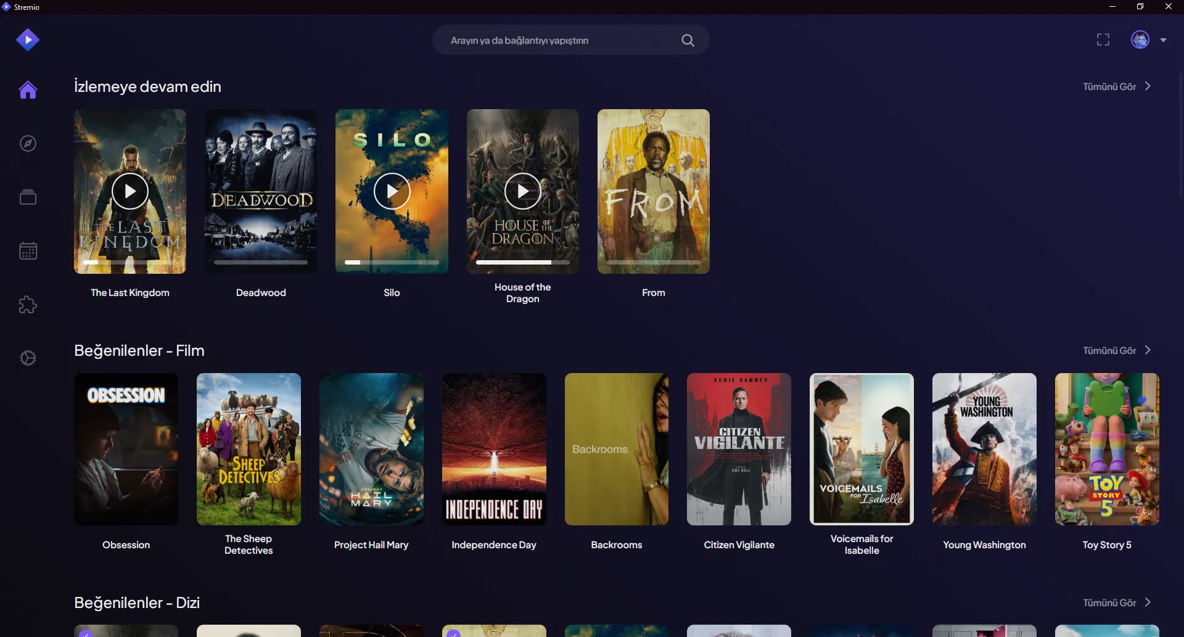Click the title text "Backrooms" under the poster
1184x637 pixels.
[x=617, y=545]
